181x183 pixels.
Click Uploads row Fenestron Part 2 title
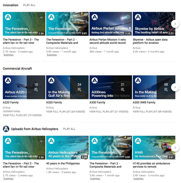pos(105,165)
